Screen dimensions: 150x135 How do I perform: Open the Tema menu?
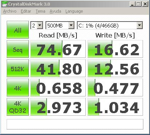[x=40, y=11]
